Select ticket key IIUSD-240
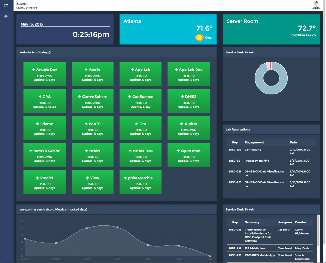Image resolution: width=326 pixels, height=263 pixels. [235, 248]
